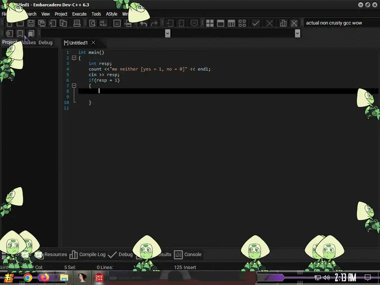Click the portrait app icon on taskbar
Screen dimensions: 380x285
pyautogui.click(x=82, y=278)
